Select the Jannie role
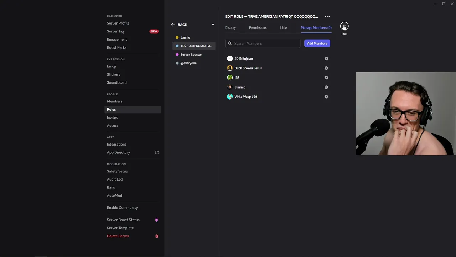The width and height of the screenshot is (456, 257). [185, 37]
